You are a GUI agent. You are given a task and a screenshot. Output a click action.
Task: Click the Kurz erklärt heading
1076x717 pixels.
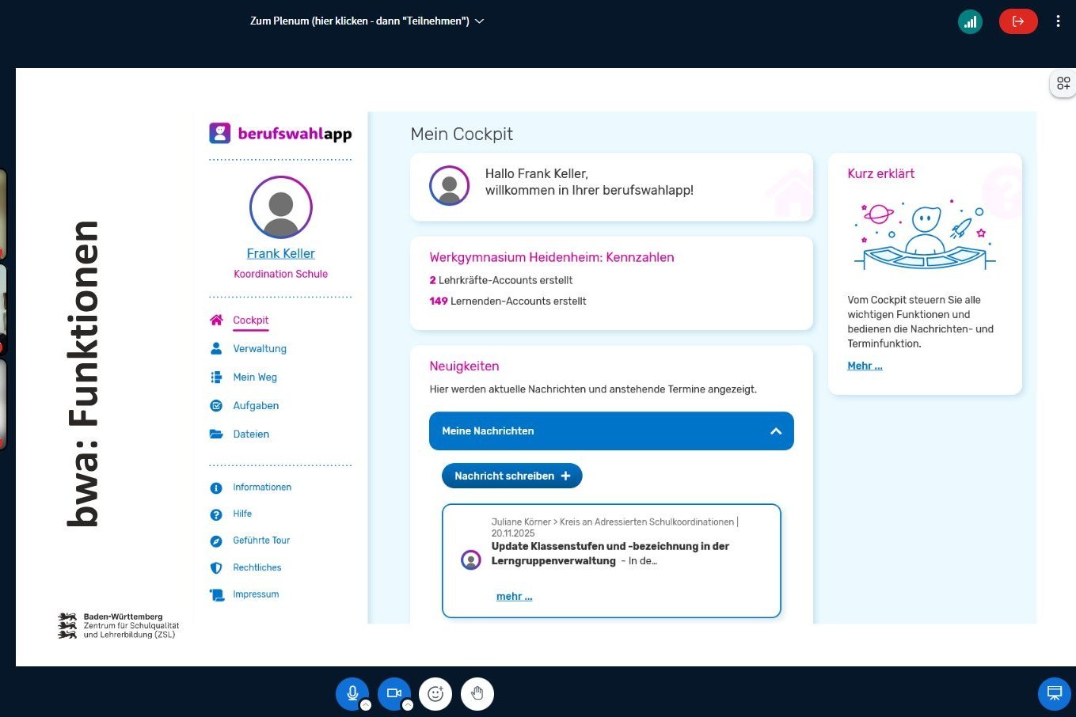tap(881, 173)
